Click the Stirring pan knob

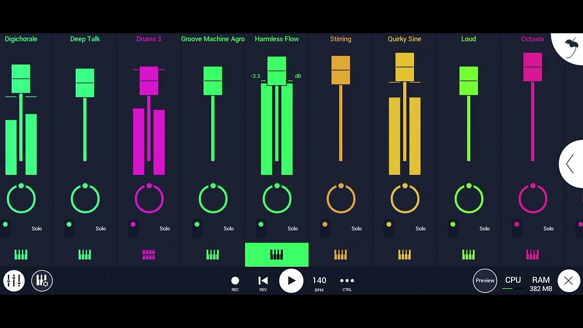tap(341, 199)
